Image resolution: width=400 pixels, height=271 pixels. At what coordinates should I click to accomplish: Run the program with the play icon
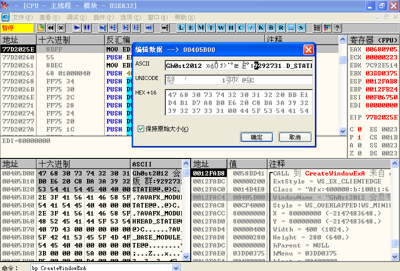point(77,27)
